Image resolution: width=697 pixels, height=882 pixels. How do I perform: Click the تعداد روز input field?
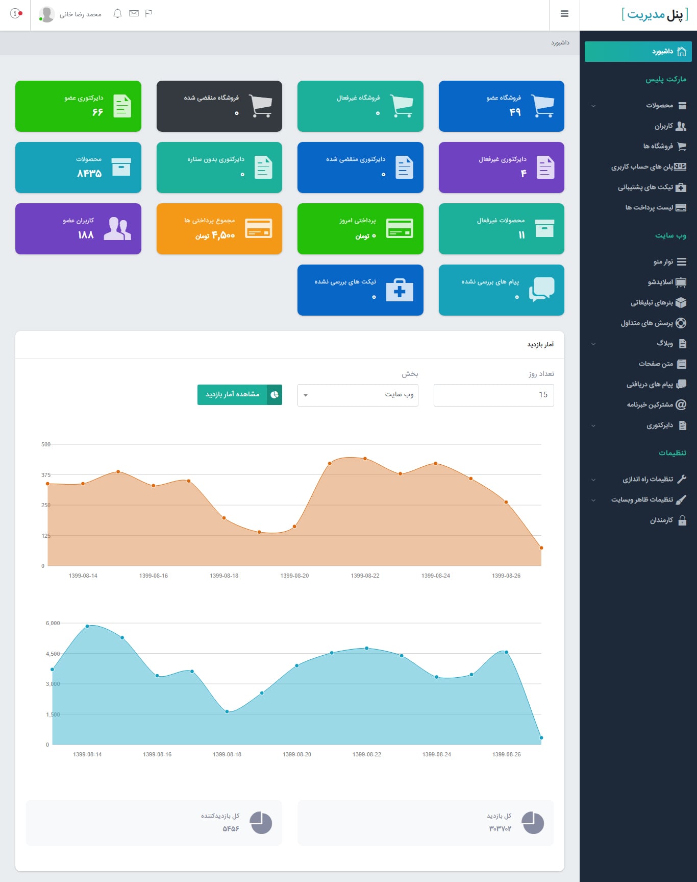point(494,395)
